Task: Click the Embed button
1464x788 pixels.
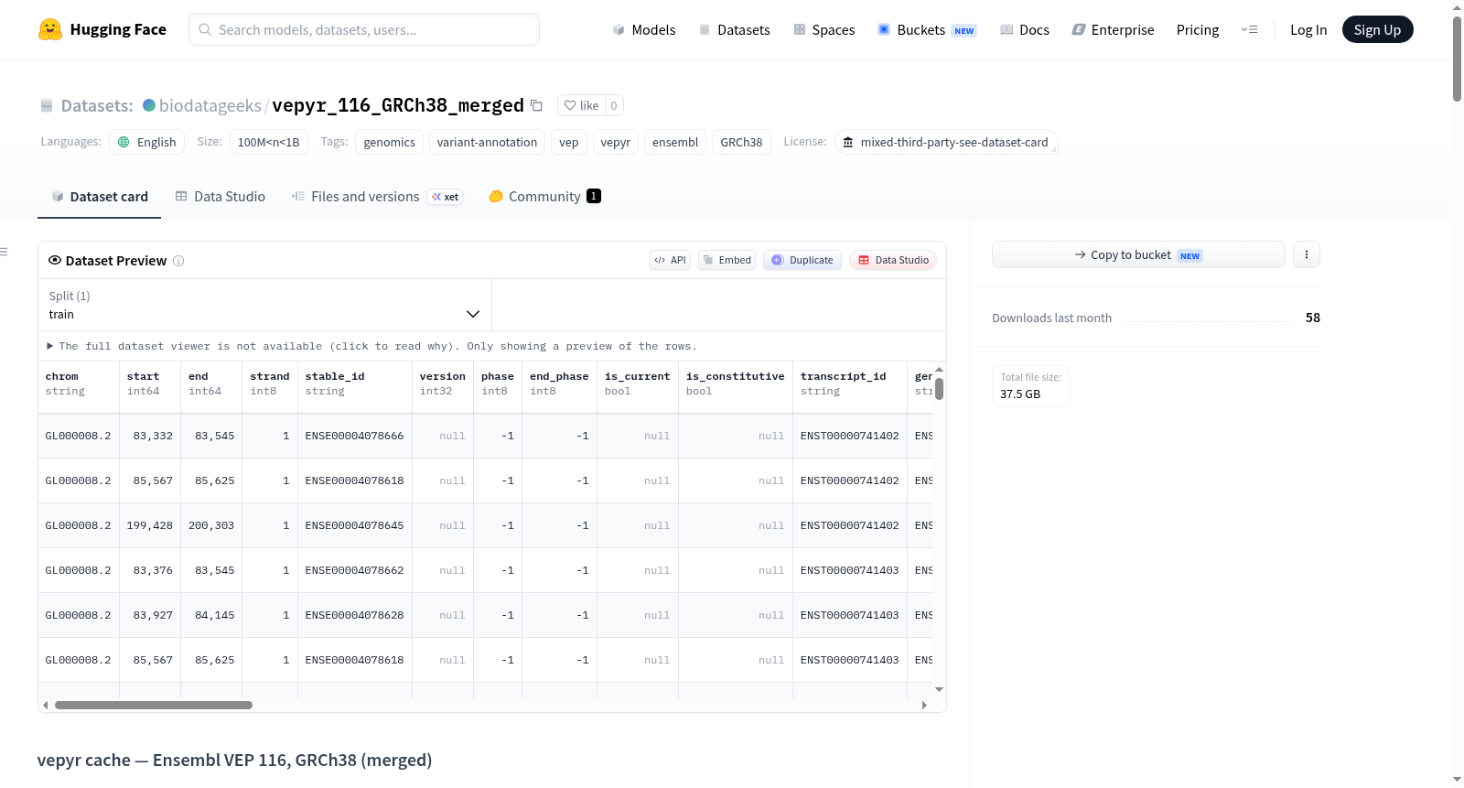Action: pyautogui.click(x=727, y=260)
